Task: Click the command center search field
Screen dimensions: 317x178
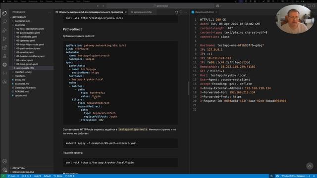Action: pyautogui.click(x=160, y=6)
